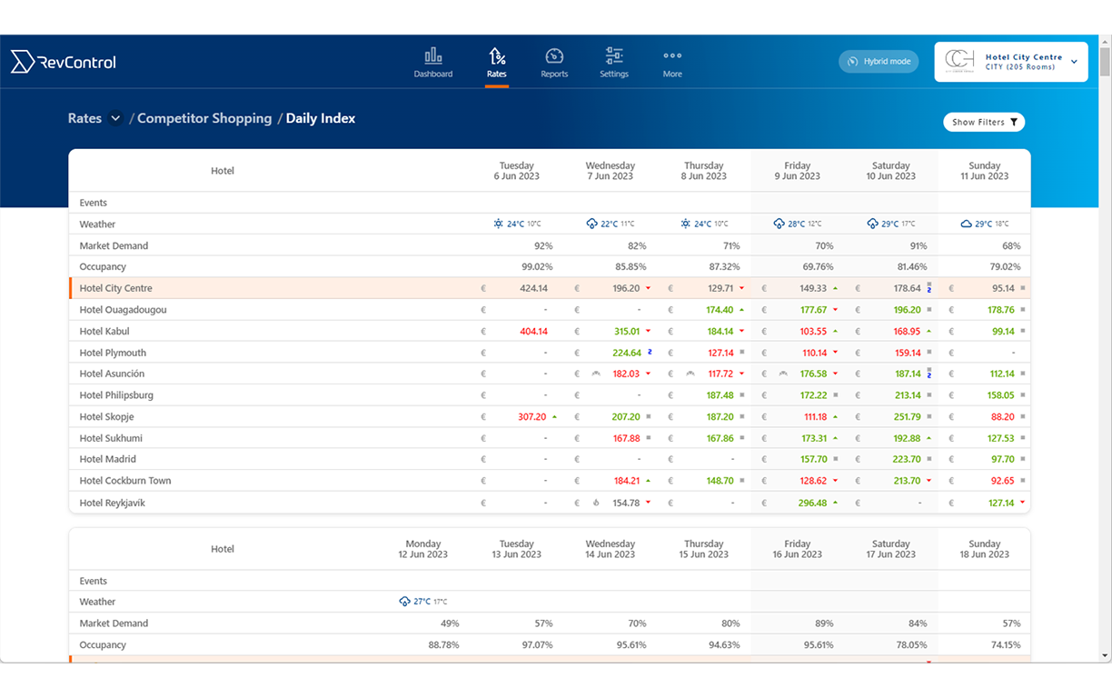Click the Reports speedometer icon
Screen dimensions: 1112x698
pos(554,55)
